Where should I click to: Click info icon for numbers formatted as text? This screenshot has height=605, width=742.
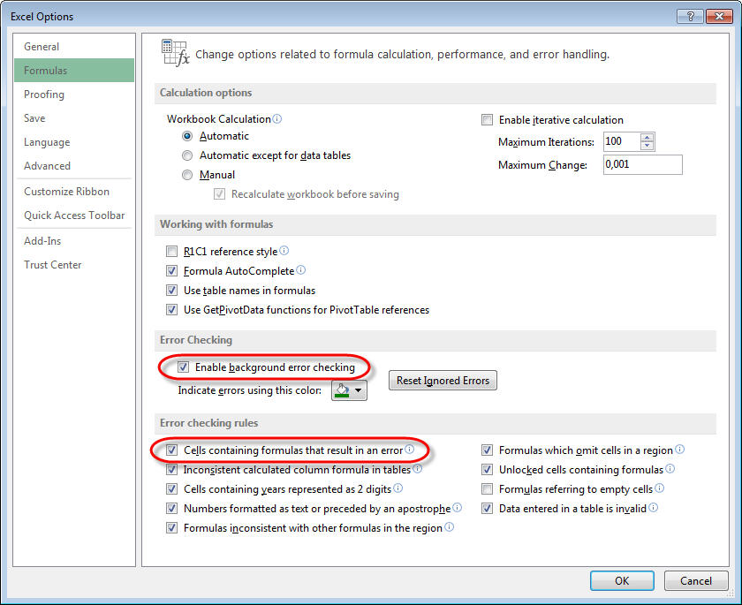coord(458,508)
